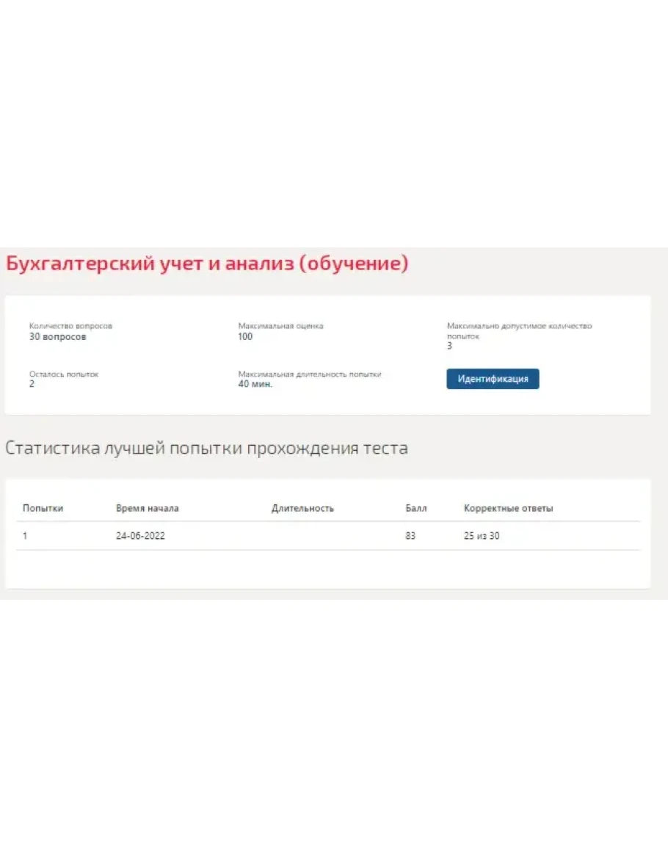Select the 25 из 30 result cell
This screenshot has height=848, width=668.
coord(482,536)
